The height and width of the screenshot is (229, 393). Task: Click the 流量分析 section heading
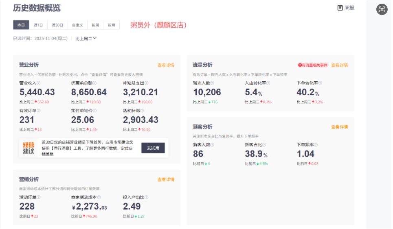202,65
